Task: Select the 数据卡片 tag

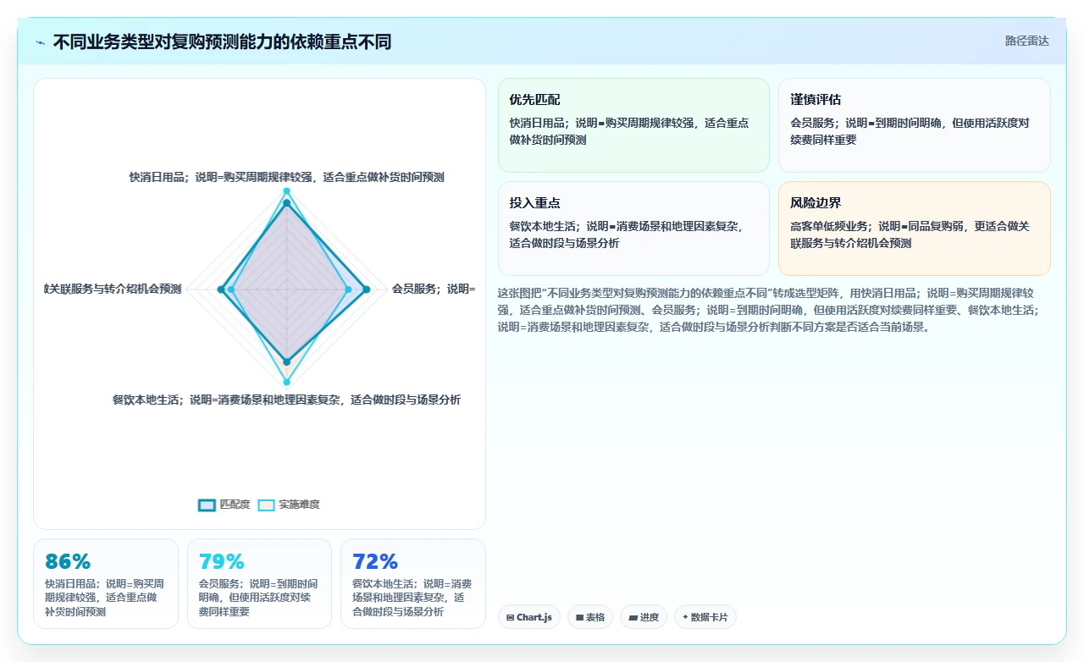Action: coord(705,617)
